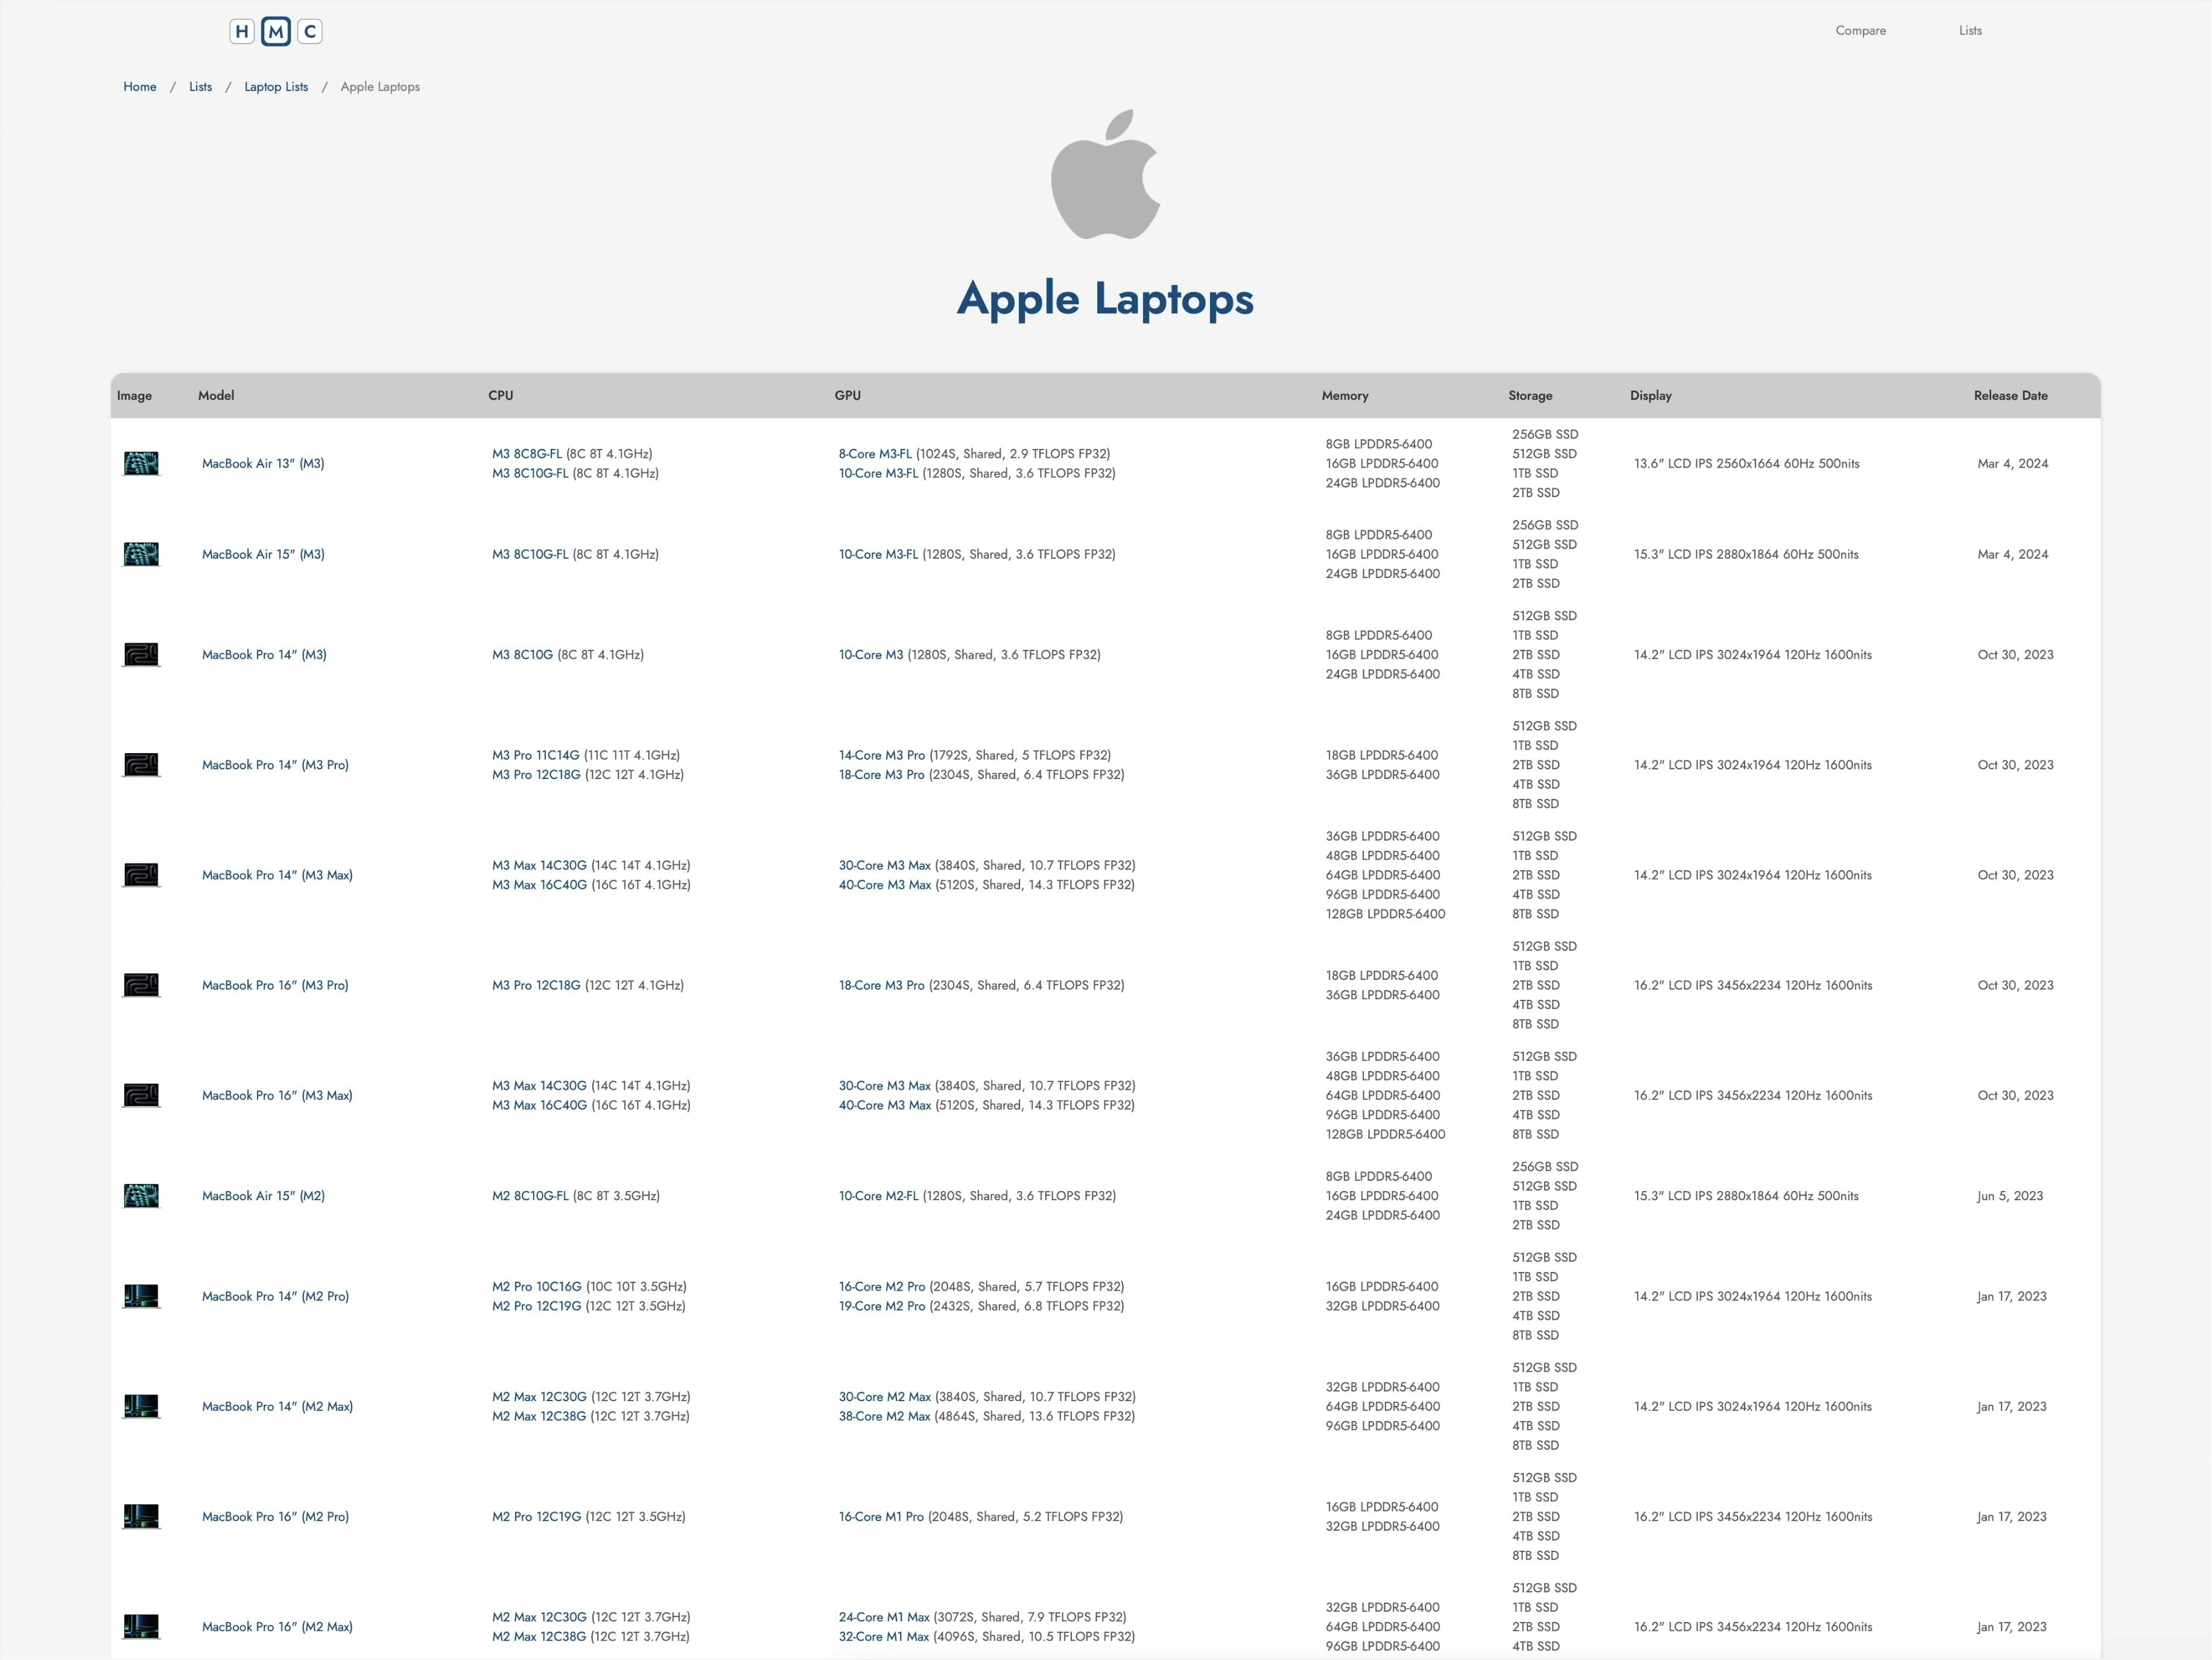Open the 32-Core M1 Max GPU link
2212x1660 pixels.
coord(884,1636)
